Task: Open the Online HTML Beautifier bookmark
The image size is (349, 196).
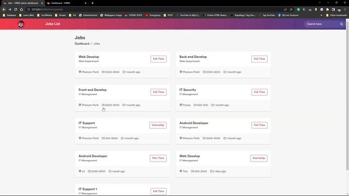Action: [215, 15]
